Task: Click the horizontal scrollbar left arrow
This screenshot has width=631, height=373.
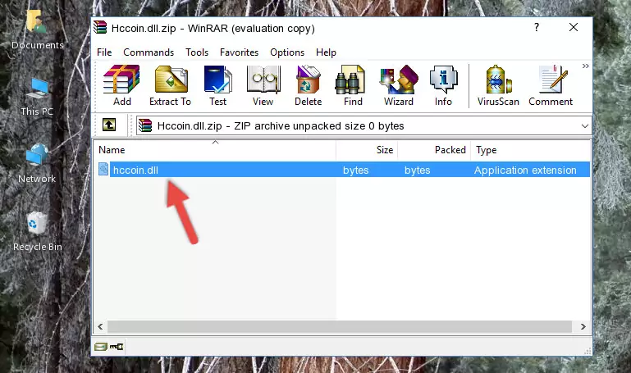Action: point(101,326)
